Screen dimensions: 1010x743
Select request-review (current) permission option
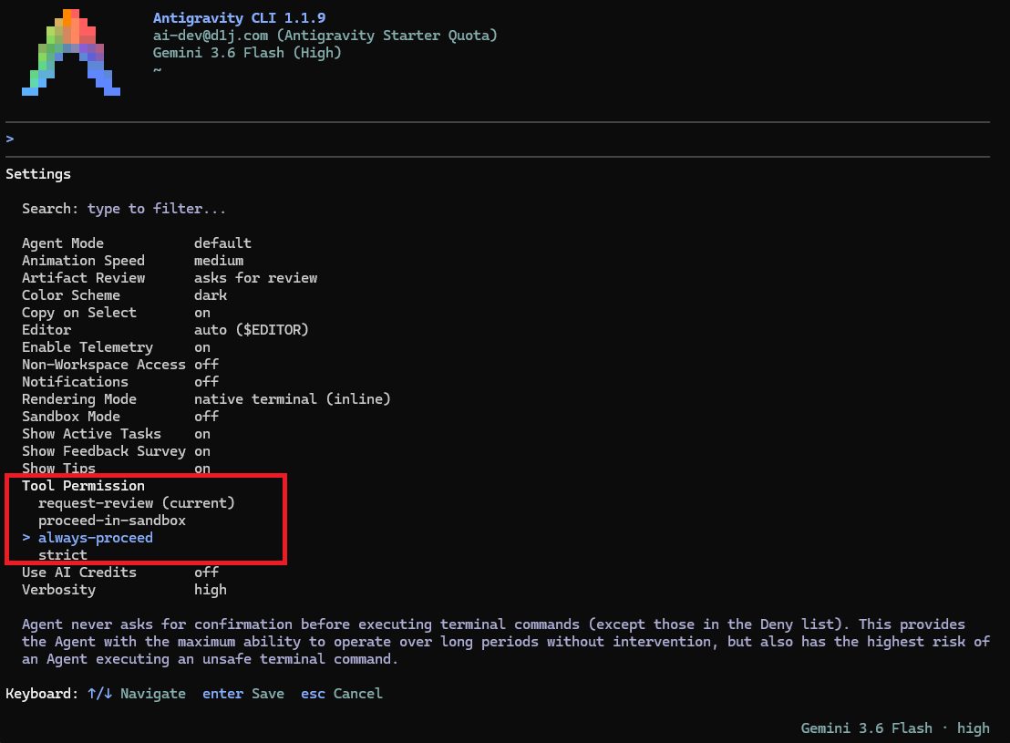tap(137, 503)
